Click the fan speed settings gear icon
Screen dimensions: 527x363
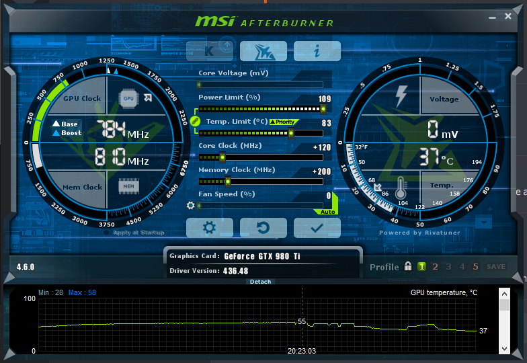191,206
